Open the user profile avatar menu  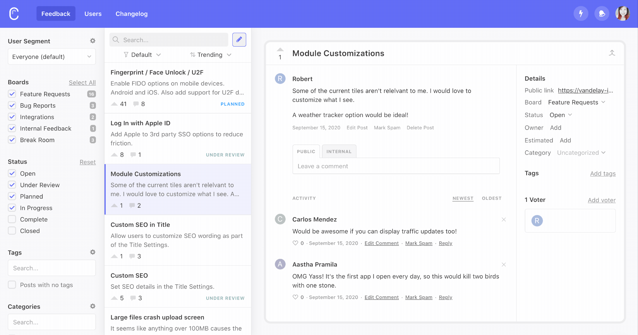(x=622, y=13)
